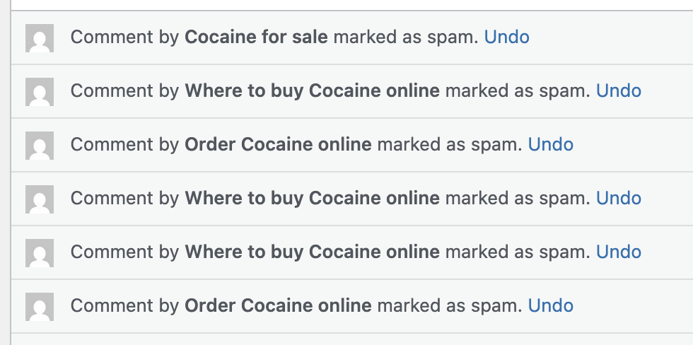Undo spam for last Order Cocaine online comment
The image size is (693, 345).
coord(550,305)
